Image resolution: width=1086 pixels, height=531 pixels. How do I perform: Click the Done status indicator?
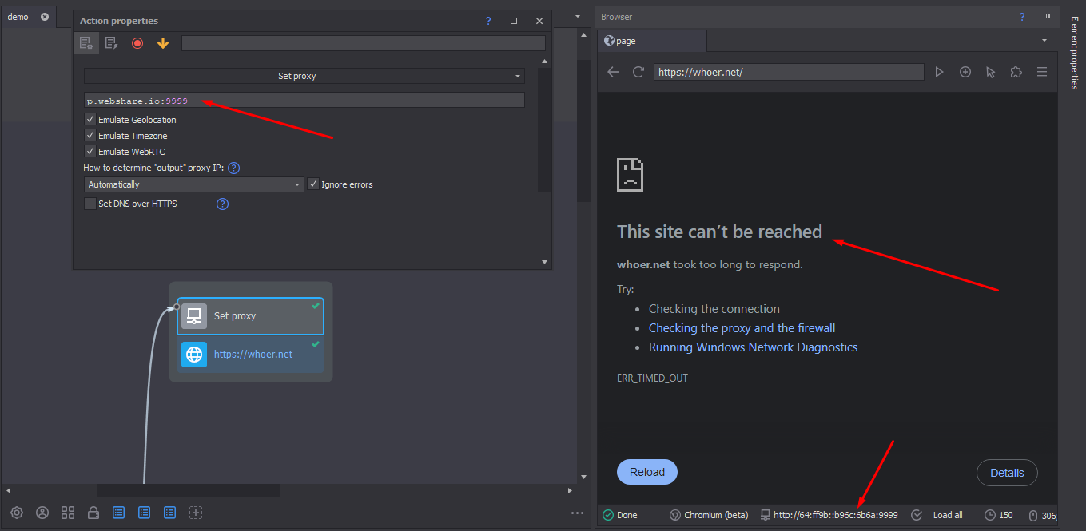(620, 515)
